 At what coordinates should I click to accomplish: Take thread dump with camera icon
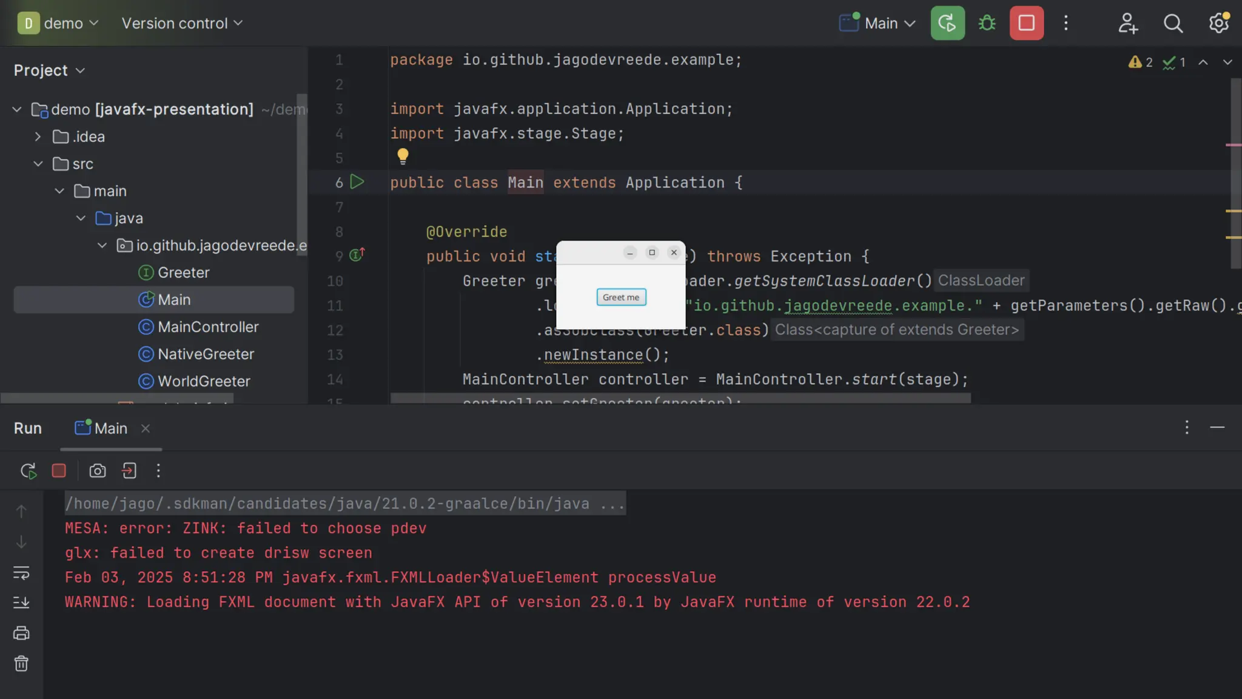click(97, 471)
